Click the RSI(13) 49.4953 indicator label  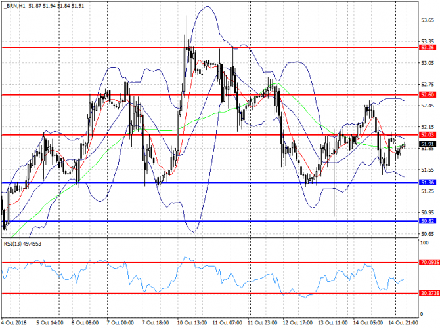pyautogui.click(x=22, y=244)
